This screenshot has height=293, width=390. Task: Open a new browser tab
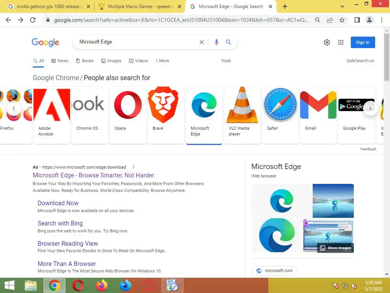tap(285, 6)
